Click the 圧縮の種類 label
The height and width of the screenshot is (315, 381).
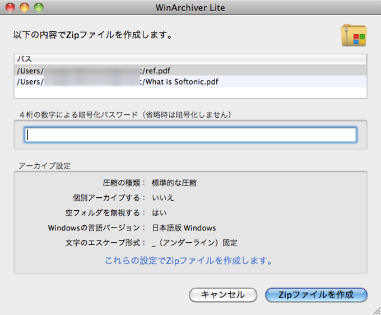click(124, 183)
